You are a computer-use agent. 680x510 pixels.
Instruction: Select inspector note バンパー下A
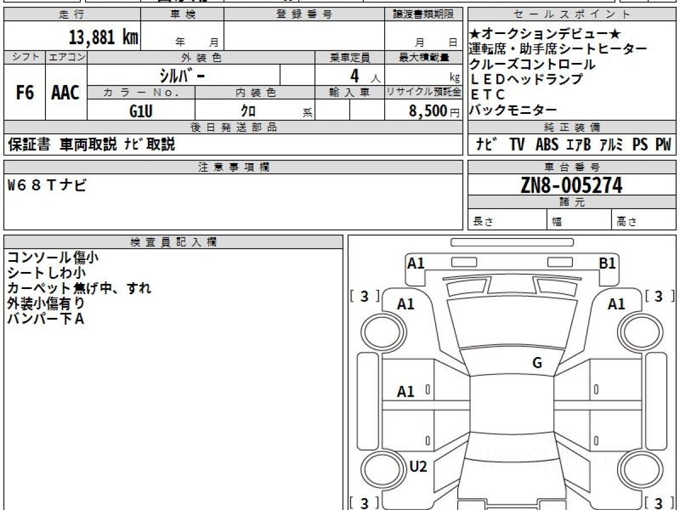(x=45, y=319)
